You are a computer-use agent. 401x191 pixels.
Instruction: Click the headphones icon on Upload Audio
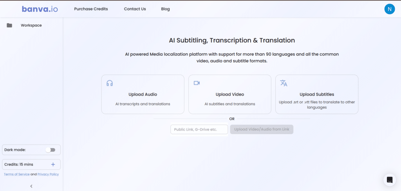(x=110, y=83)
